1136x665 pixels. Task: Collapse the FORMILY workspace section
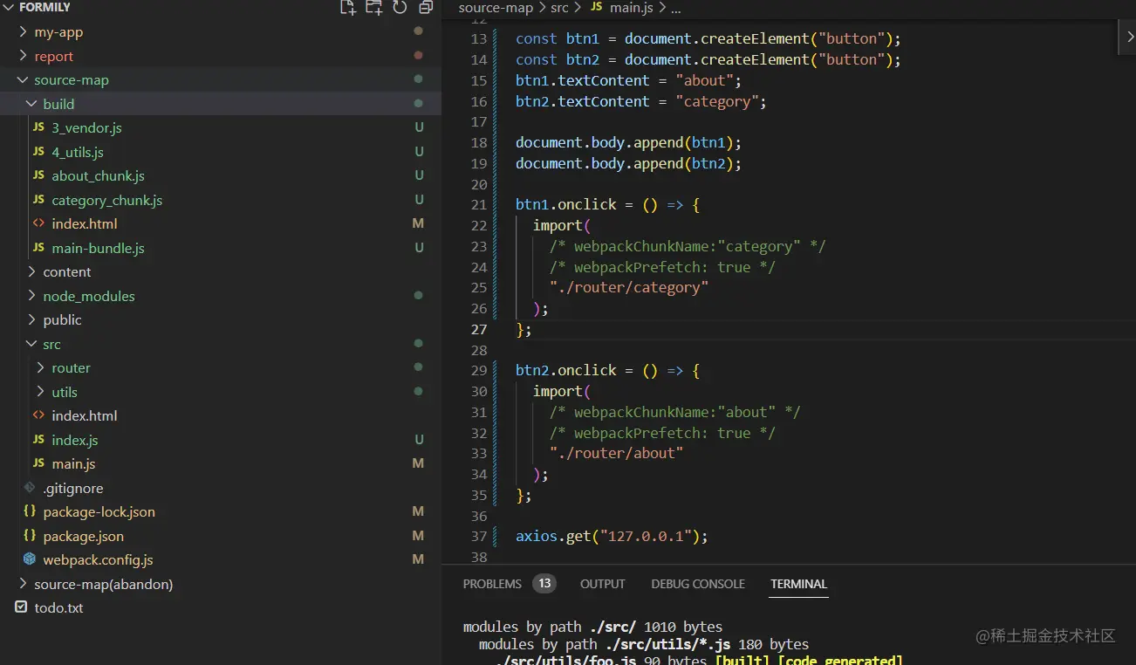(10, 7)
